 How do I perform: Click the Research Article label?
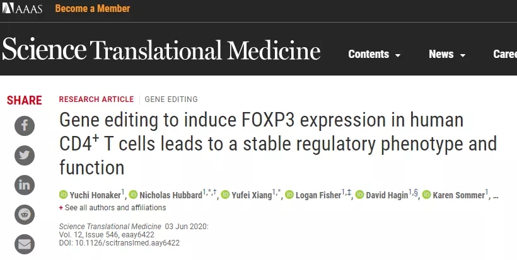coord(96,99)
